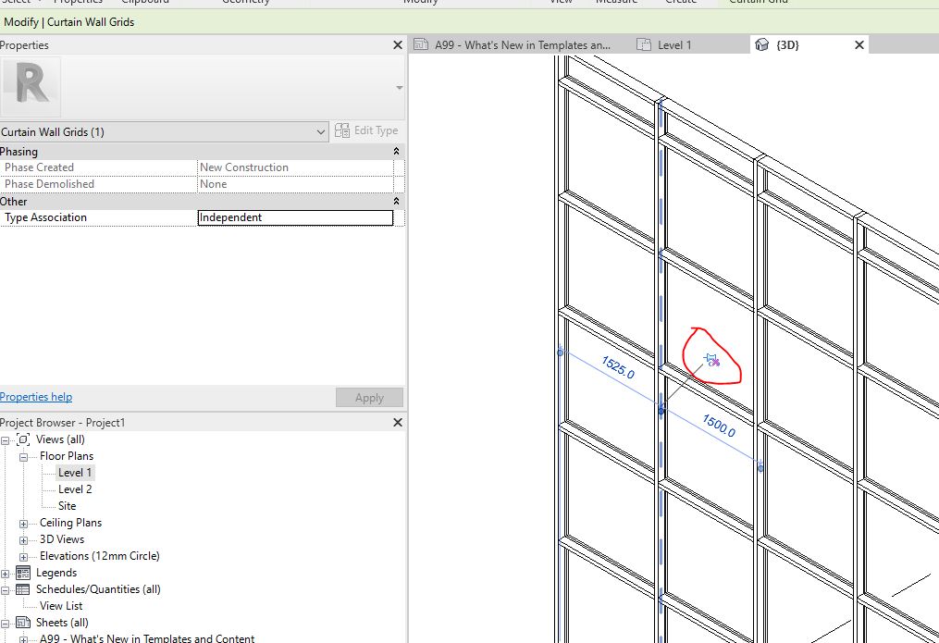
Task: Click the Type Association value field
Action: 295,217
